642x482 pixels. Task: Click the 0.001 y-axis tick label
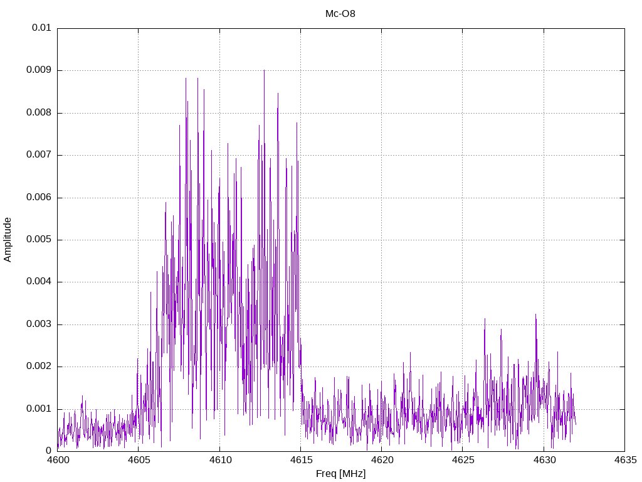click(x=39, y=409)
